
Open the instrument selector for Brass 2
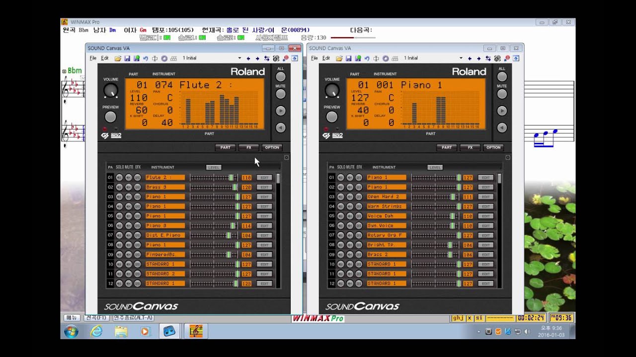[387, 254]
